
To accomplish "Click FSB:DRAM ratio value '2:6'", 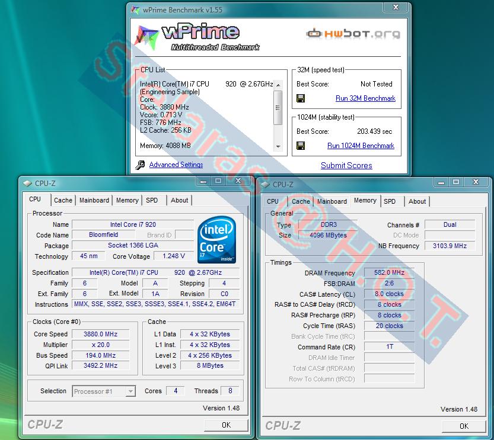I will point(390,283).
